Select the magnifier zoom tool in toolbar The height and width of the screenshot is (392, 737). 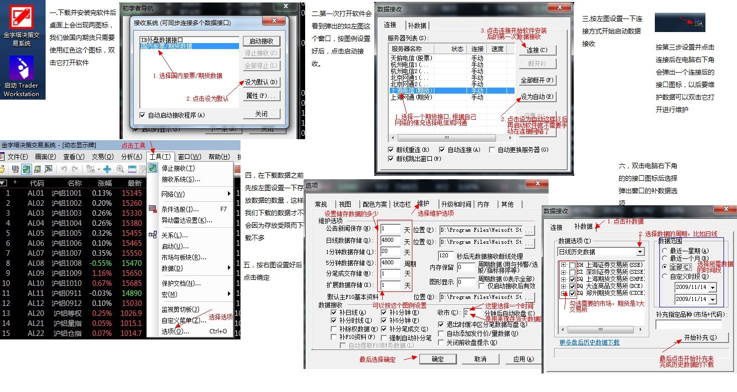point(120,169)
